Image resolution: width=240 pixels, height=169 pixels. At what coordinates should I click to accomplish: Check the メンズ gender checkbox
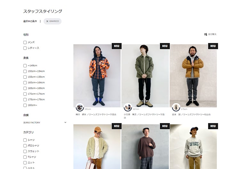[x=25, y=42]
